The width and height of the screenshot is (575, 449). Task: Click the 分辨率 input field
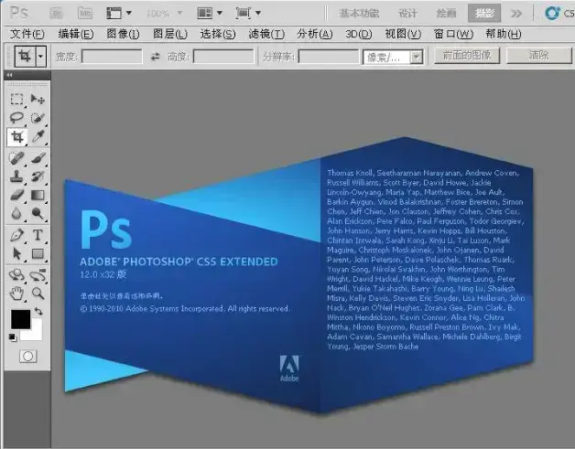coord(329,57)
